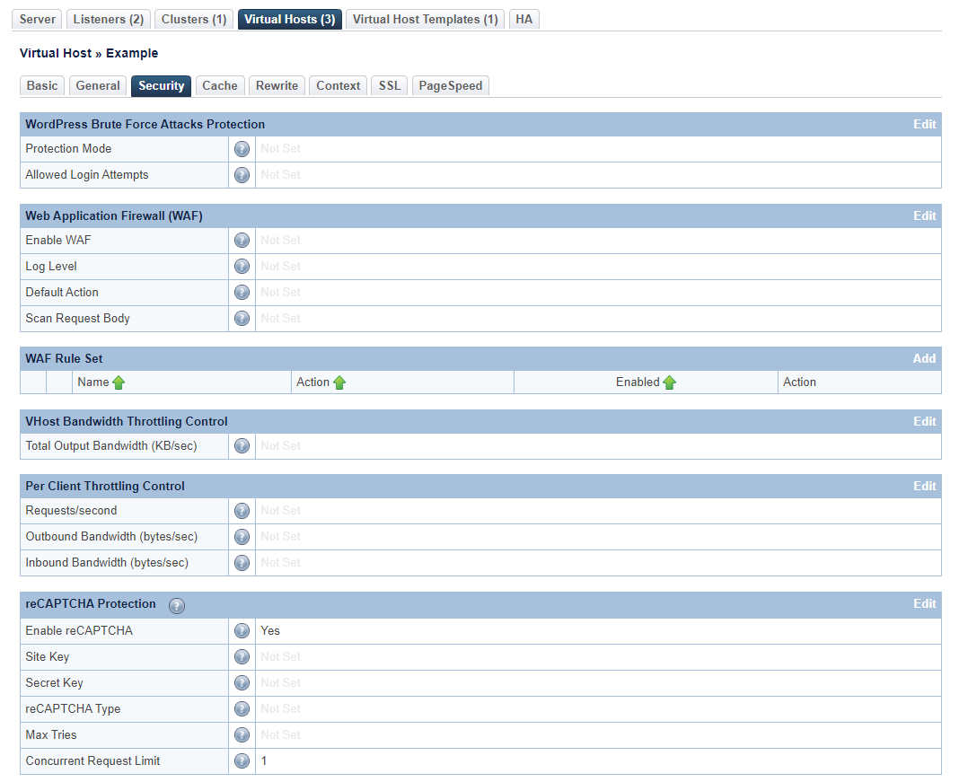Click help icon for Total Output Bandwidth
Screen dimensions: 959x782
click(x=242, y=446)
